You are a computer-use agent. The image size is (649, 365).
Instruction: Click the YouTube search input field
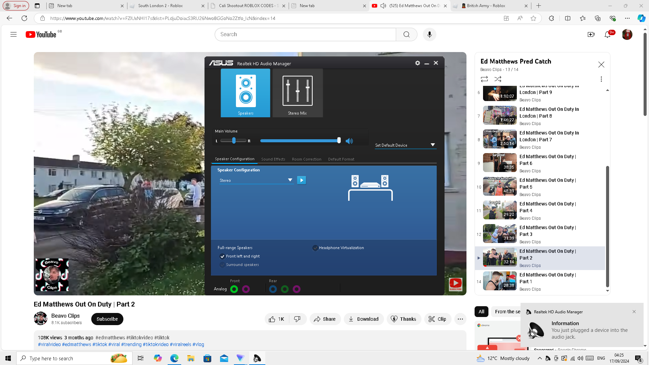305,34
